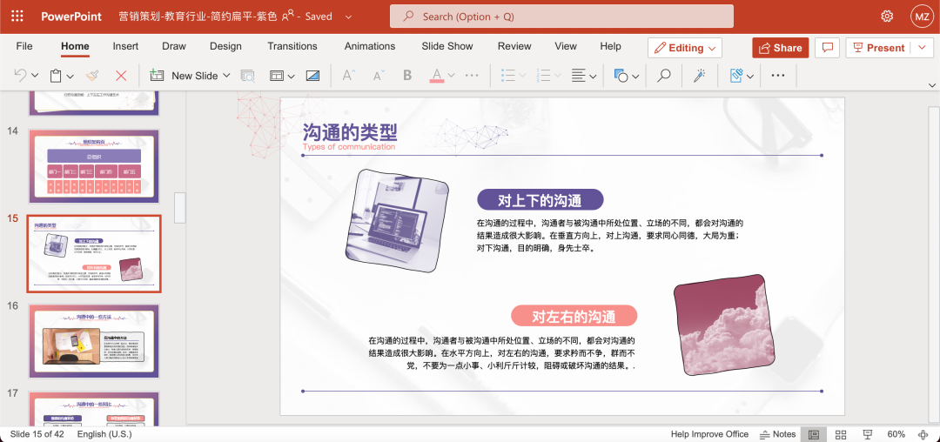The width and height of the screenshot is (940, 442).
Task: Click the English (U.S.) language indicator
Action: (x=104, y=434)
